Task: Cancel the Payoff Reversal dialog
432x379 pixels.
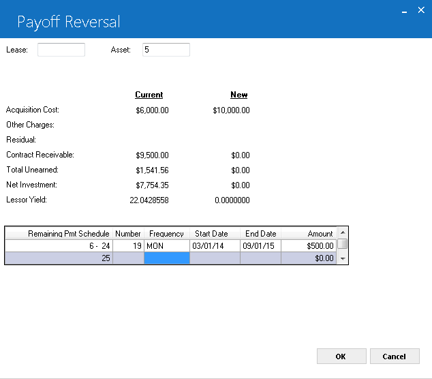Action: 395,356
